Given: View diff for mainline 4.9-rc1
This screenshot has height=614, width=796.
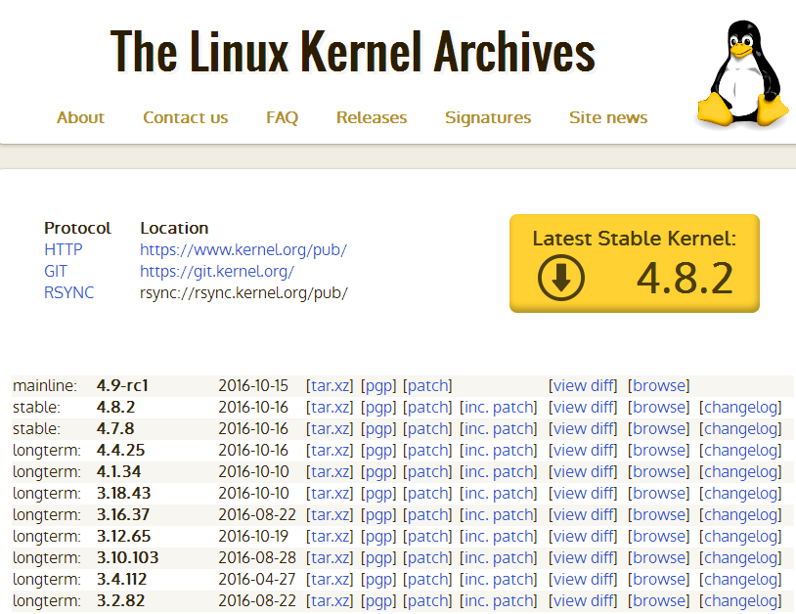Looking at the screenshot, I should (583, 385).
